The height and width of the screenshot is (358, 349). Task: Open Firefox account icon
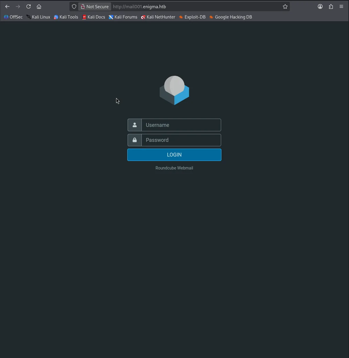click(x=320, y=6)
